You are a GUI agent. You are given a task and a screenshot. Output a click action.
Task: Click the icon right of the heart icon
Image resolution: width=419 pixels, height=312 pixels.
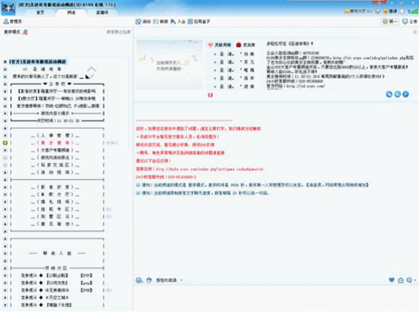401,280
